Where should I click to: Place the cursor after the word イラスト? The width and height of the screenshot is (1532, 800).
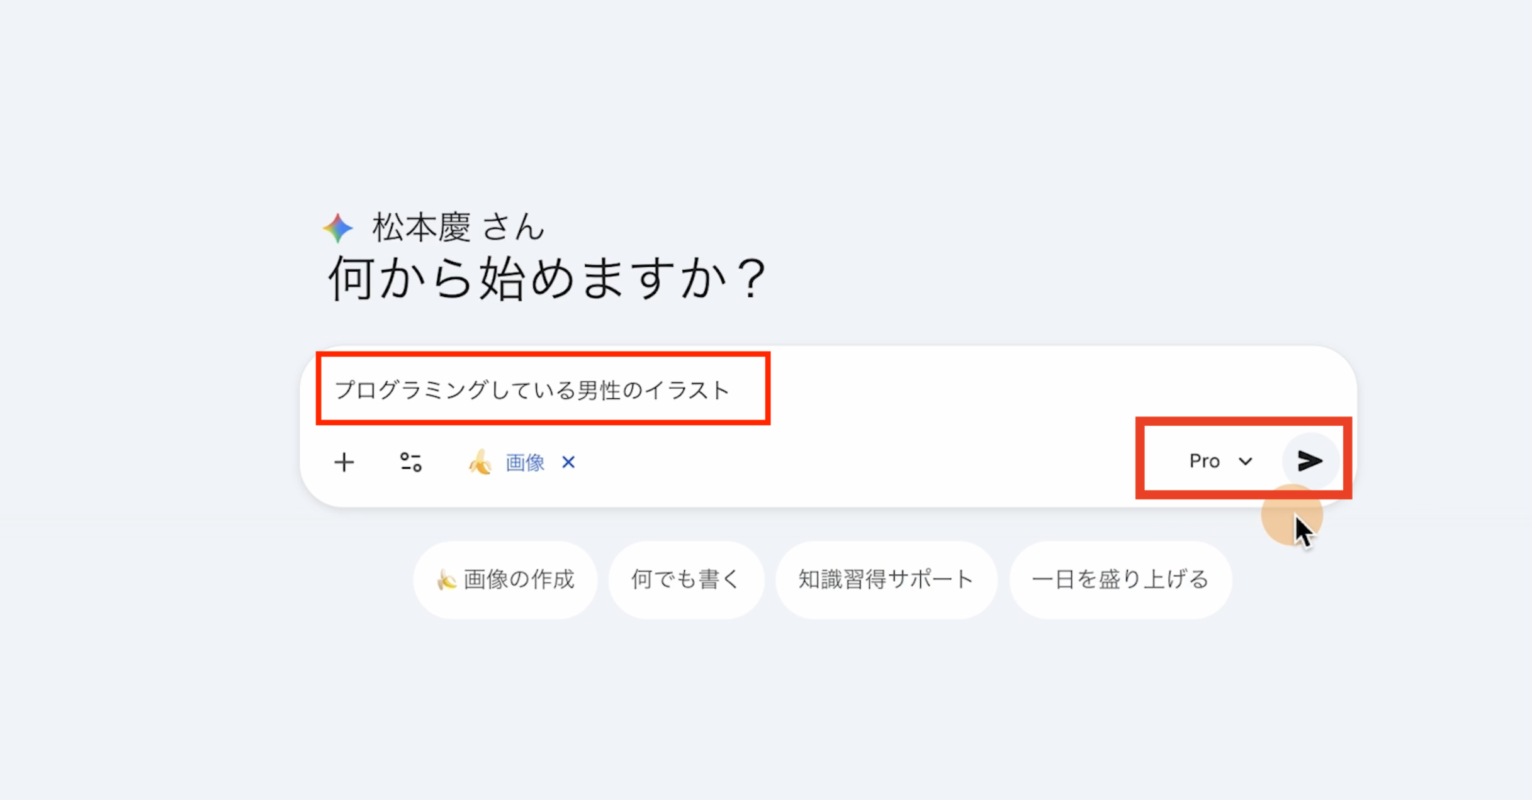pos(731,391)
